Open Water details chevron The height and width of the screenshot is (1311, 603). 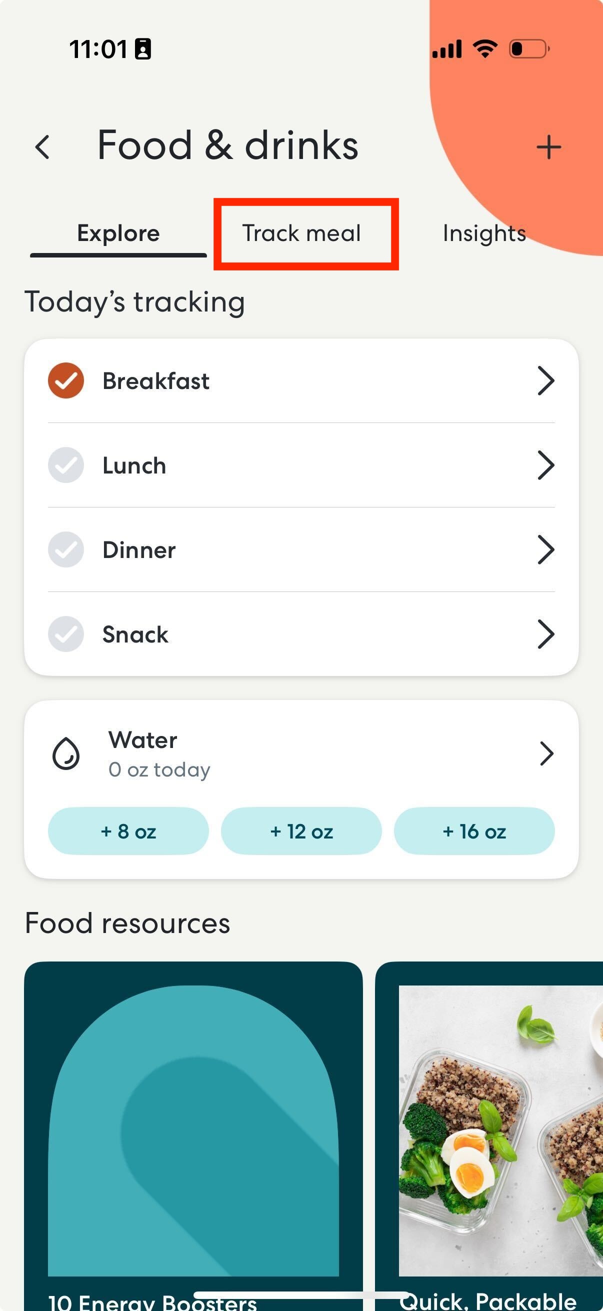546,753
